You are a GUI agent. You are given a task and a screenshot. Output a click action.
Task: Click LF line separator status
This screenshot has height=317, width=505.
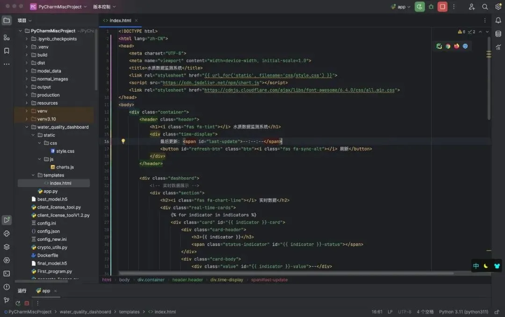[x=390, y=312]
